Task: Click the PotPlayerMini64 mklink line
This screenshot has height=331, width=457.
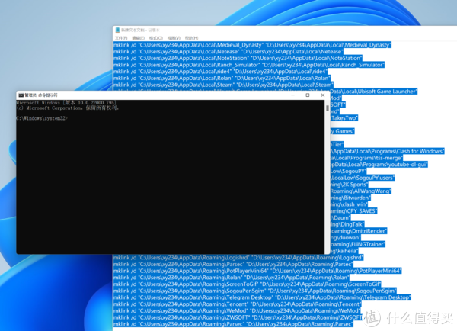Action: [257, 271]
